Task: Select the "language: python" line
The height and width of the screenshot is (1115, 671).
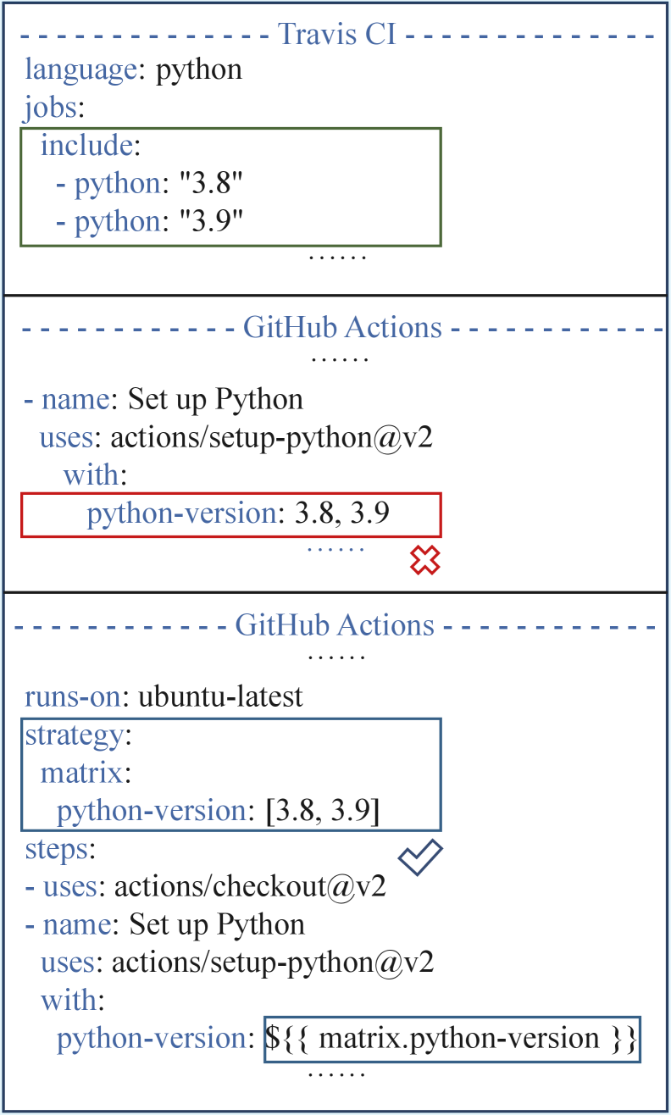Action: click(x=134, y=69)
